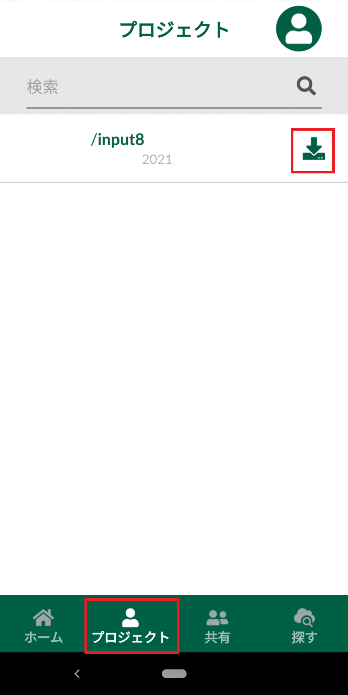
Task: Tap the single-person Projects icon
Action: [130, 617]
